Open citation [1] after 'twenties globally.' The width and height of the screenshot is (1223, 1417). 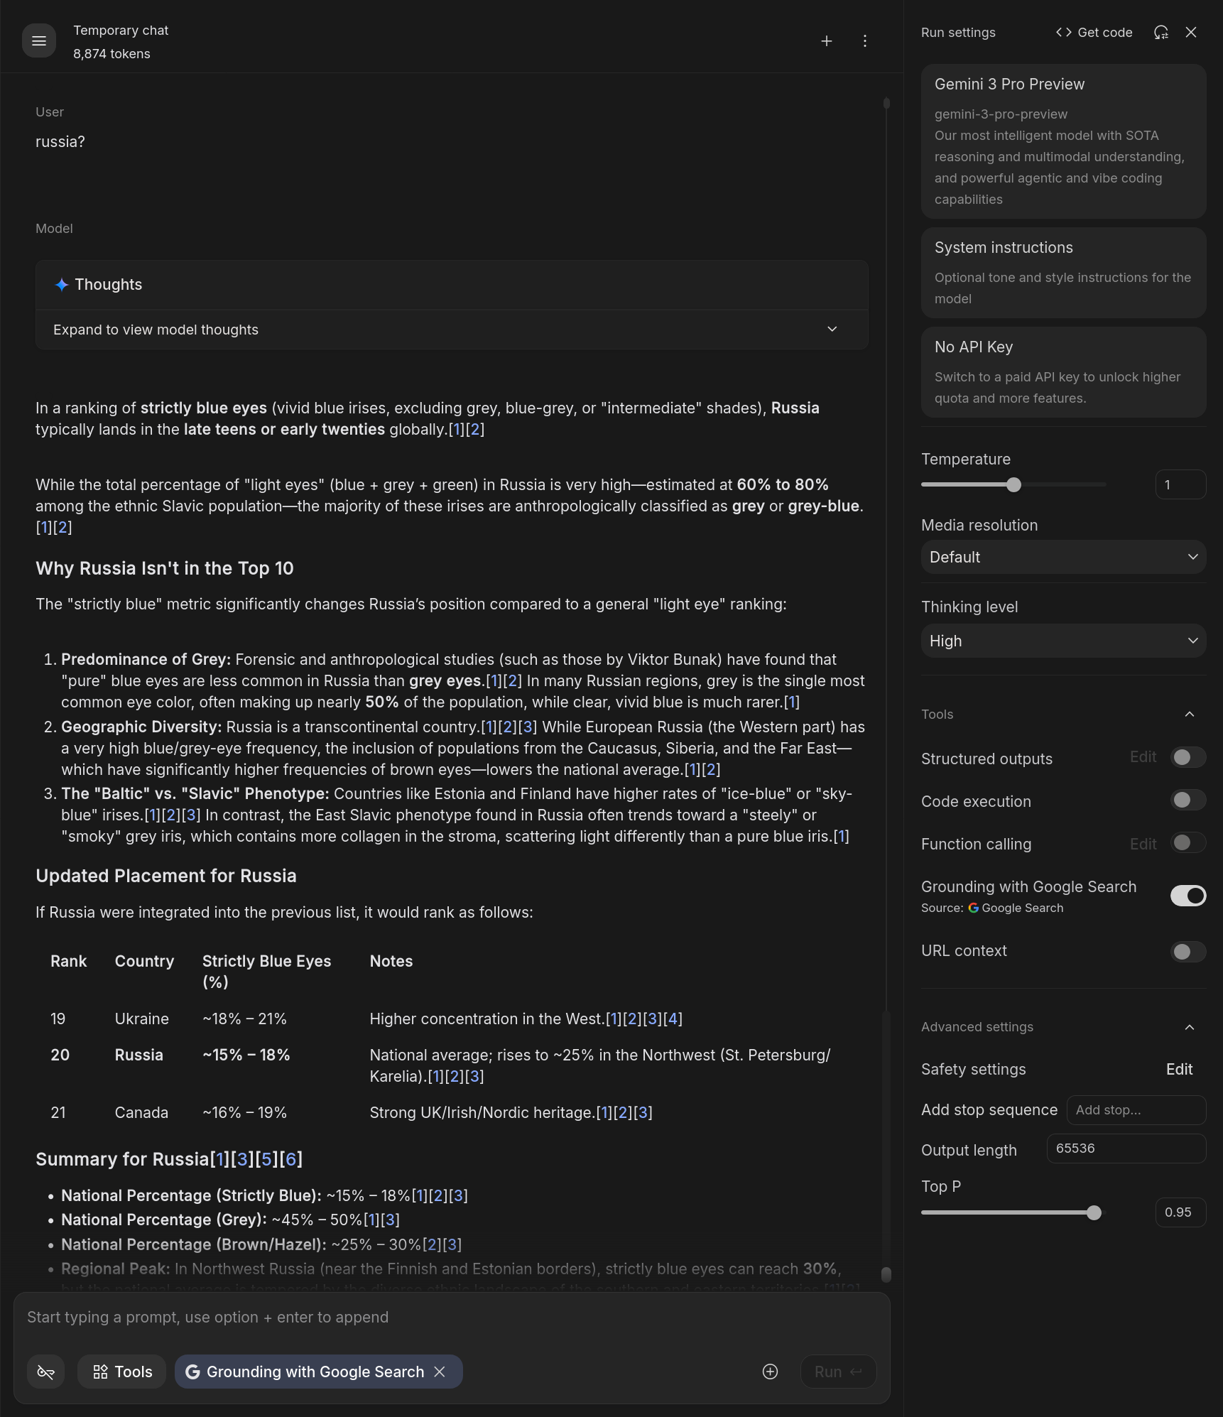(457, 430)
